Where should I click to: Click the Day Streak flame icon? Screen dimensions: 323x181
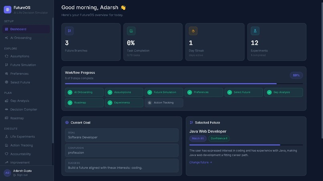193,31
